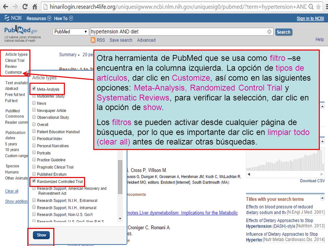Screen dimensions: 328x246
Task: Click Download CSV
Action: (x=312, y=181)
